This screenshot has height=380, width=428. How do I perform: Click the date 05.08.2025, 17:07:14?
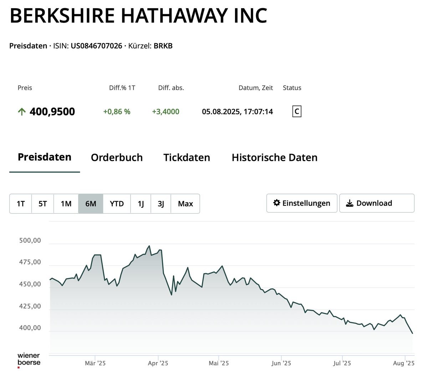click(x=238, y=112)
